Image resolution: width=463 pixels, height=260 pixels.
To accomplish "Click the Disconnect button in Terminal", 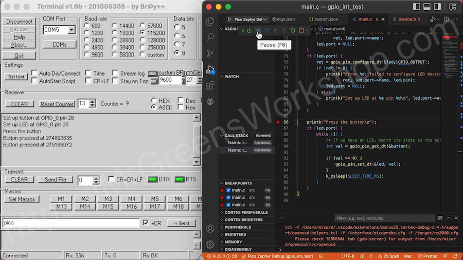I will click(x=19, y=22).
